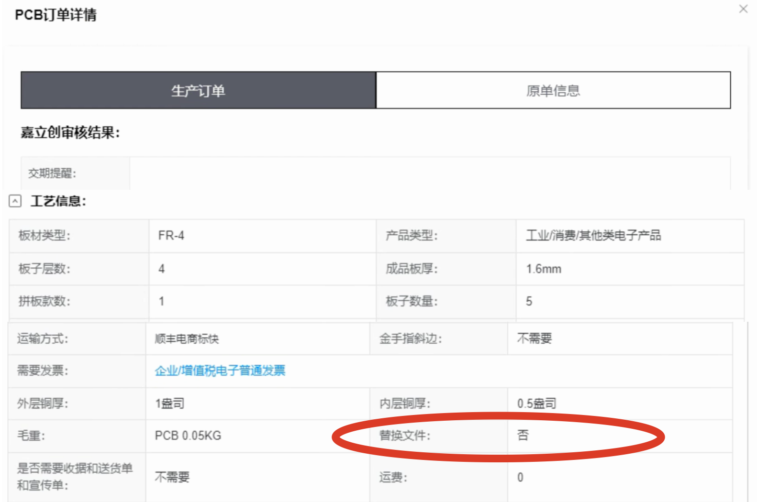Click the empty 交期提醒 field
This screenshot has height=502, width=758.
tap(429, 173)
